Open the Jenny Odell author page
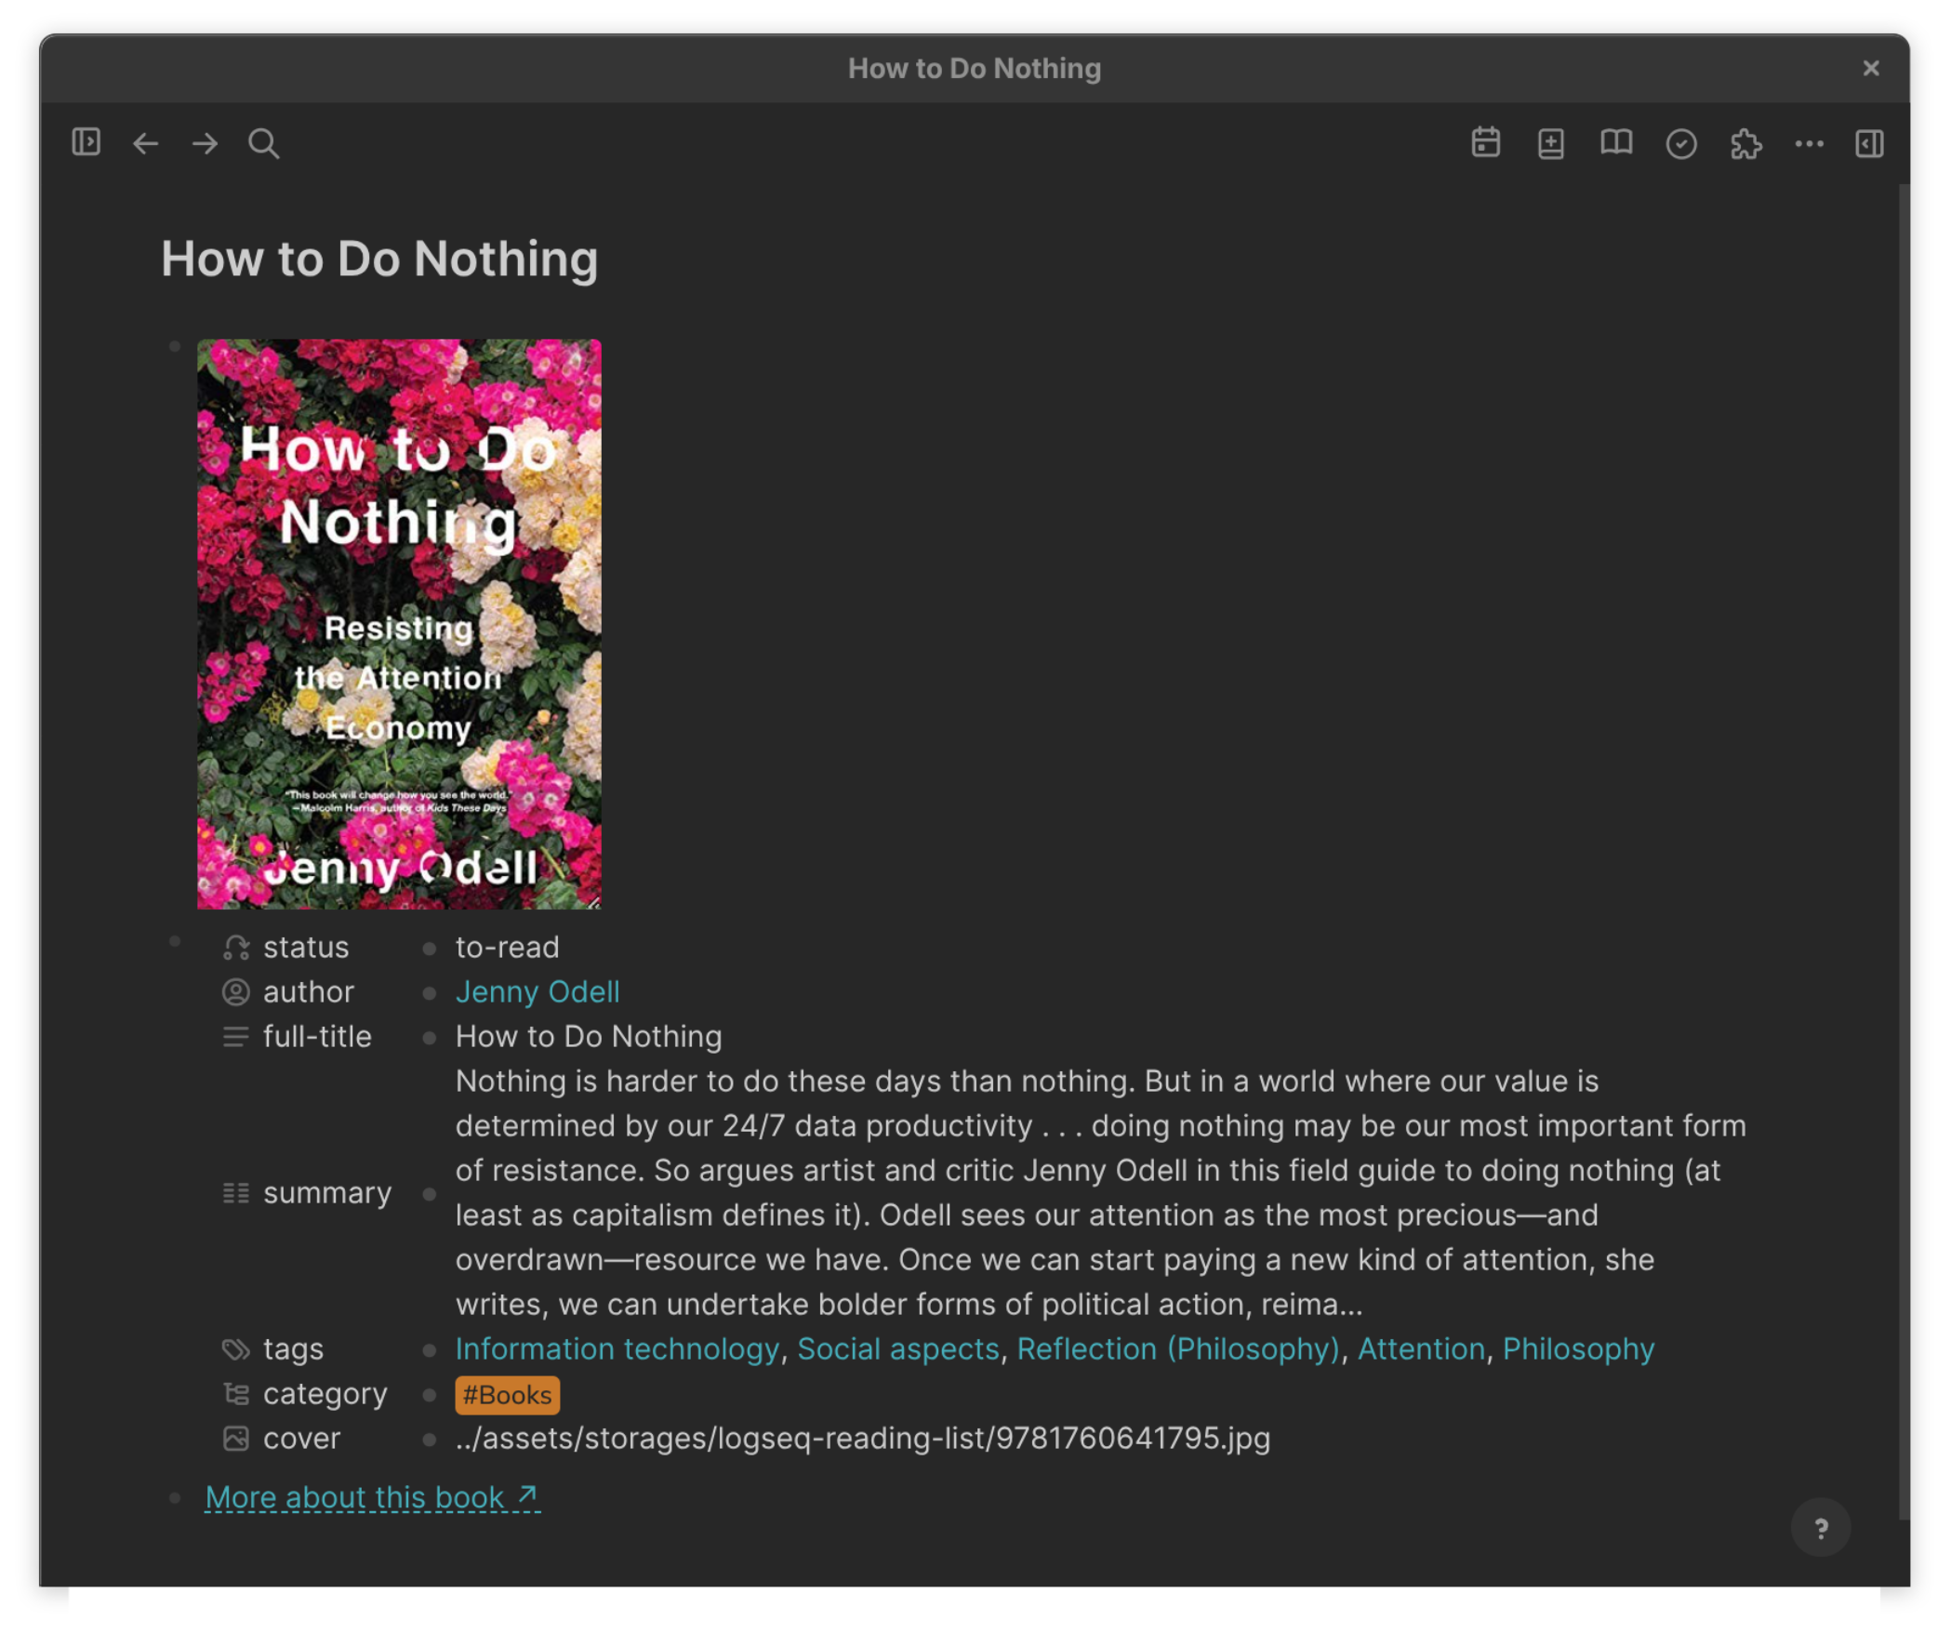Image resolution: width=1951 pixels, height=1633 pixels. [x=537, y=991]
